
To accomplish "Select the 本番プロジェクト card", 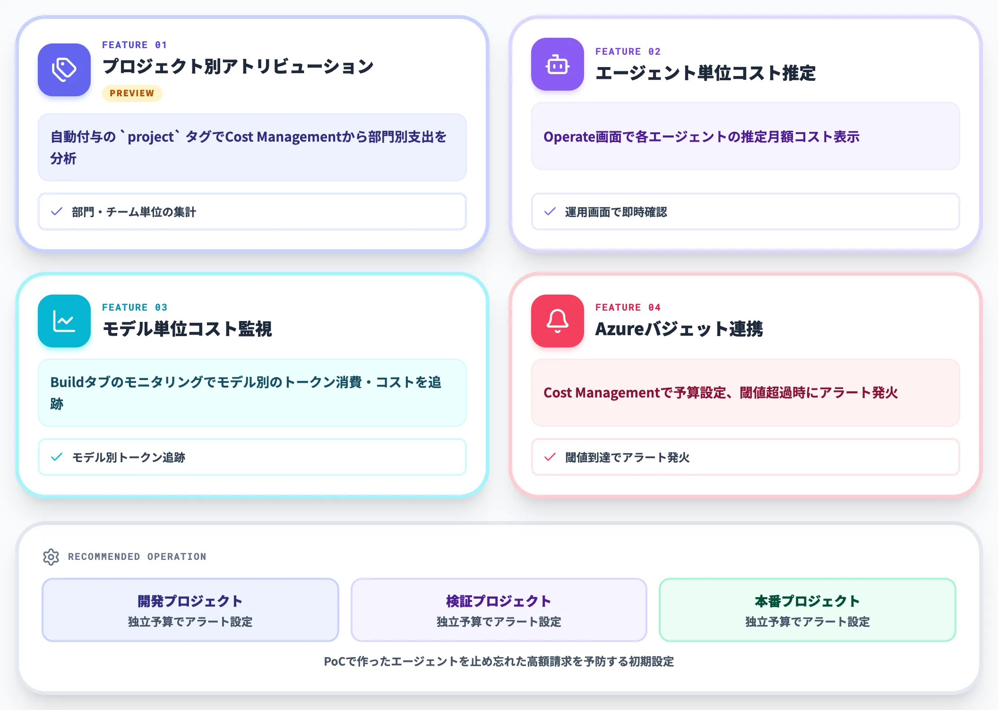I will tap(808, 610).
